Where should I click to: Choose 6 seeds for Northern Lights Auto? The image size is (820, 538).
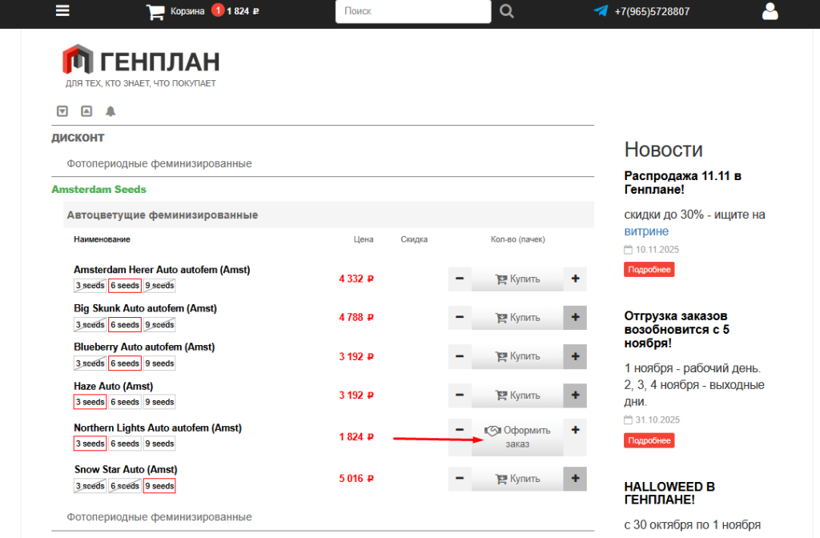(x=125, y=444)
